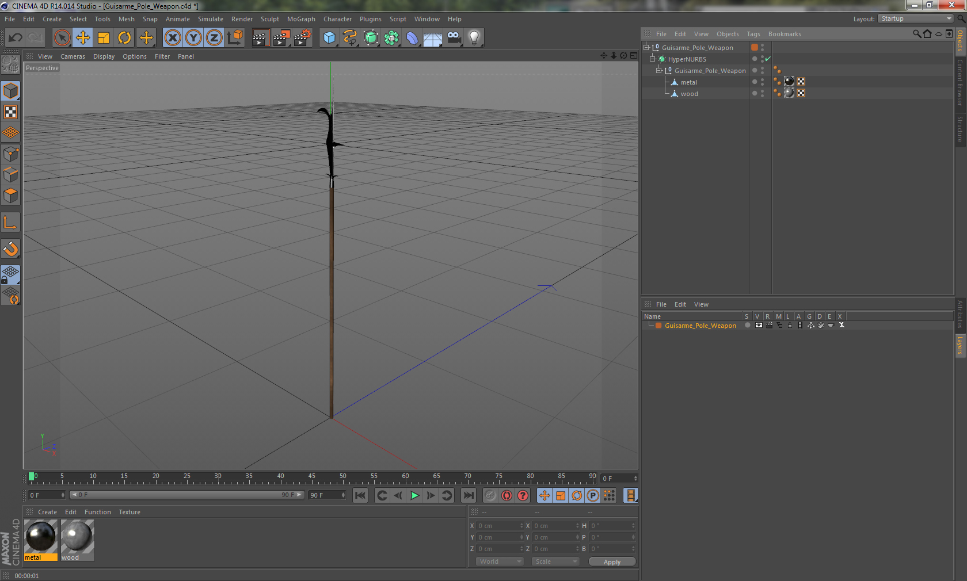Image resolution: width=967 pixels, height=581 pixels.
Task: Collapse nested Guisarme_Pole_Weapon null
Action: (x=659, y=70)
